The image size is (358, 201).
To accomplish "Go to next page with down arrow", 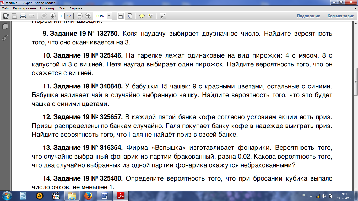I will point(52,16).
